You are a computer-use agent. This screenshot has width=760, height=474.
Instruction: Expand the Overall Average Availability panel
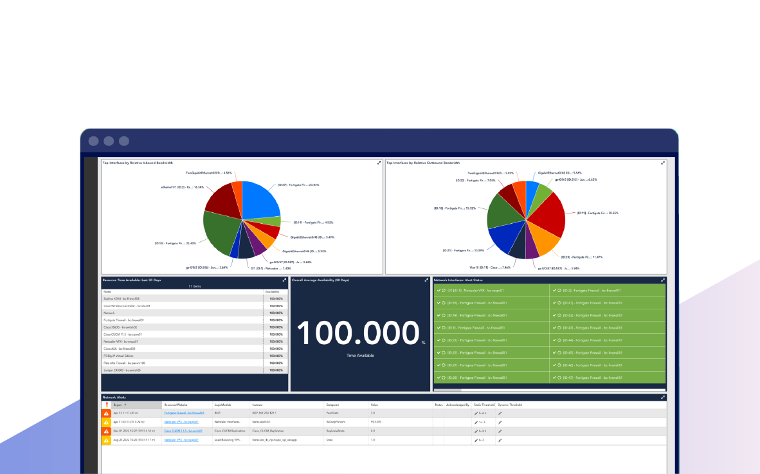[426, 280]
